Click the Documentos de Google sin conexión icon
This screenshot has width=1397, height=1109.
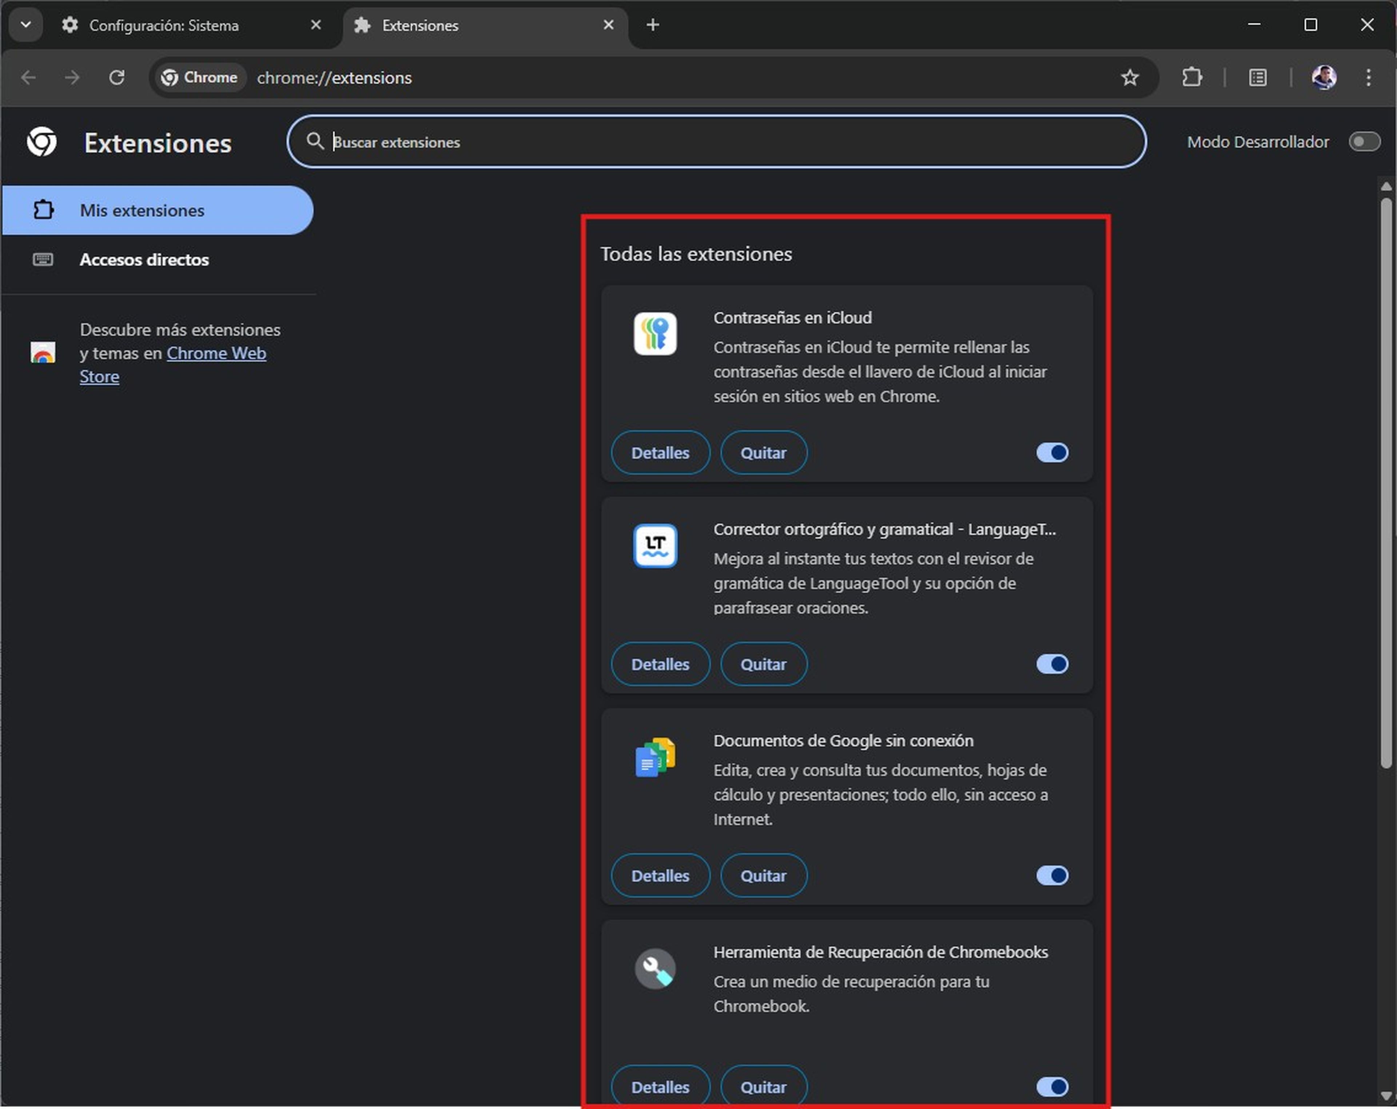tap(655, 757)
